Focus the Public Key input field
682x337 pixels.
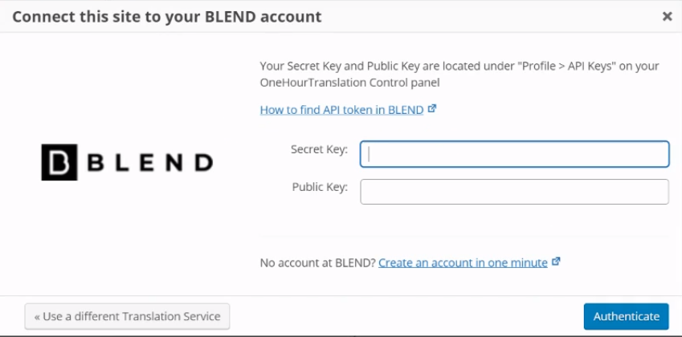pyautogui.click(x=515, y=192)
